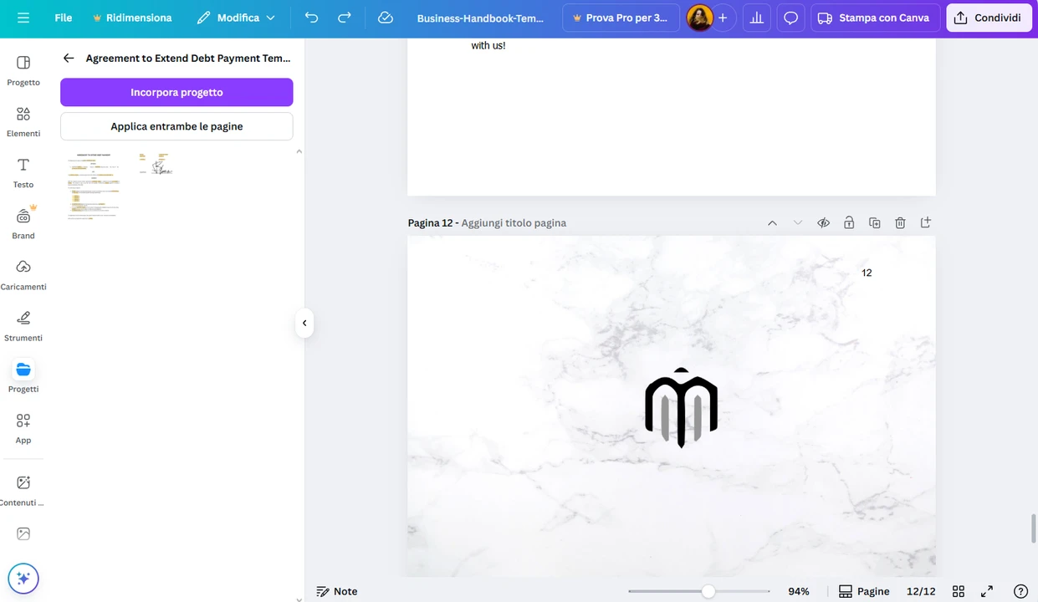Launch the Canva AI assistant sparkle button
This screenshot has height=602, width=1038.
point(23,578)
